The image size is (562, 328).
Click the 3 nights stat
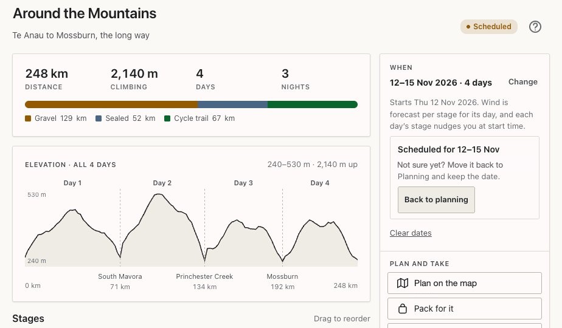coord(296,79)
